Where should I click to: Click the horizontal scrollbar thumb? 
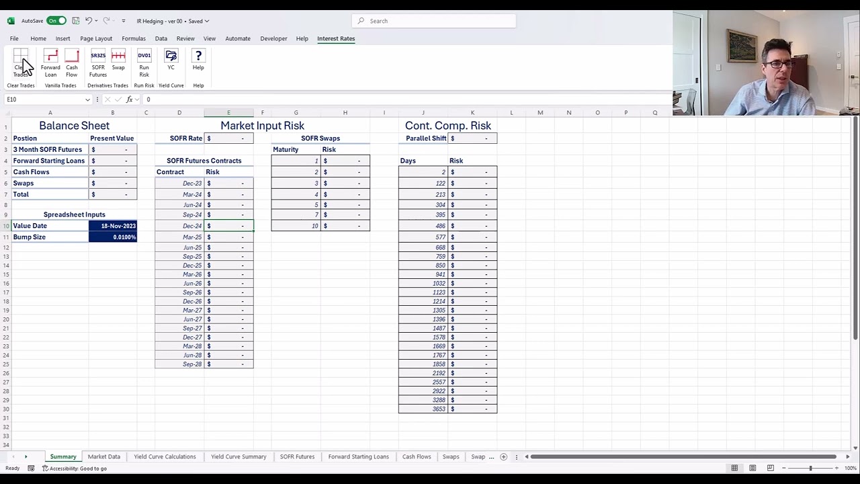coord(684,457)
